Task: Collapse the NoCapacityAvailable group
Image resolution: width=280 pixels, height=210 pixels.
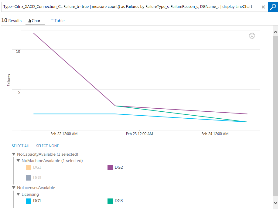Action: pyautogui.click(x=14, y=154)
